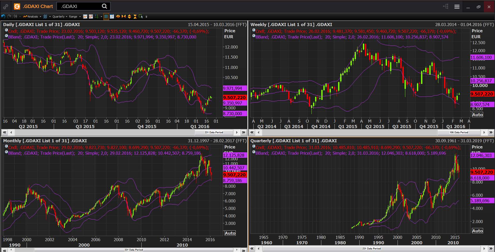Click the horizontal compress arrows icon
495x252 pixels.
pyautogui.click(x=124, y=17)
